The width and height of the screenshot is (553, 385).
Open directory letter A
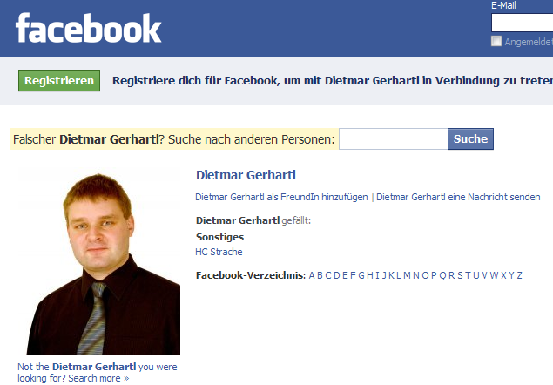click(312, 275)
